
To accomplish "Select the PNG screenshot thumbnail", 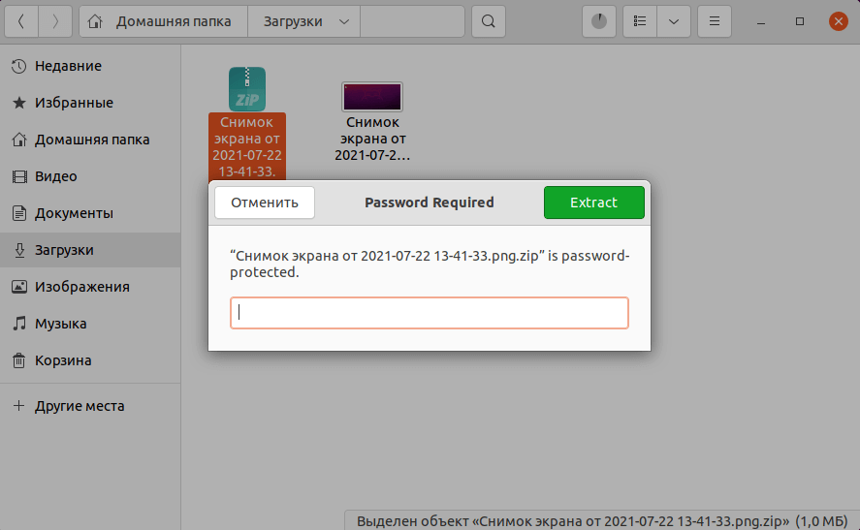I will click(372, 96).
